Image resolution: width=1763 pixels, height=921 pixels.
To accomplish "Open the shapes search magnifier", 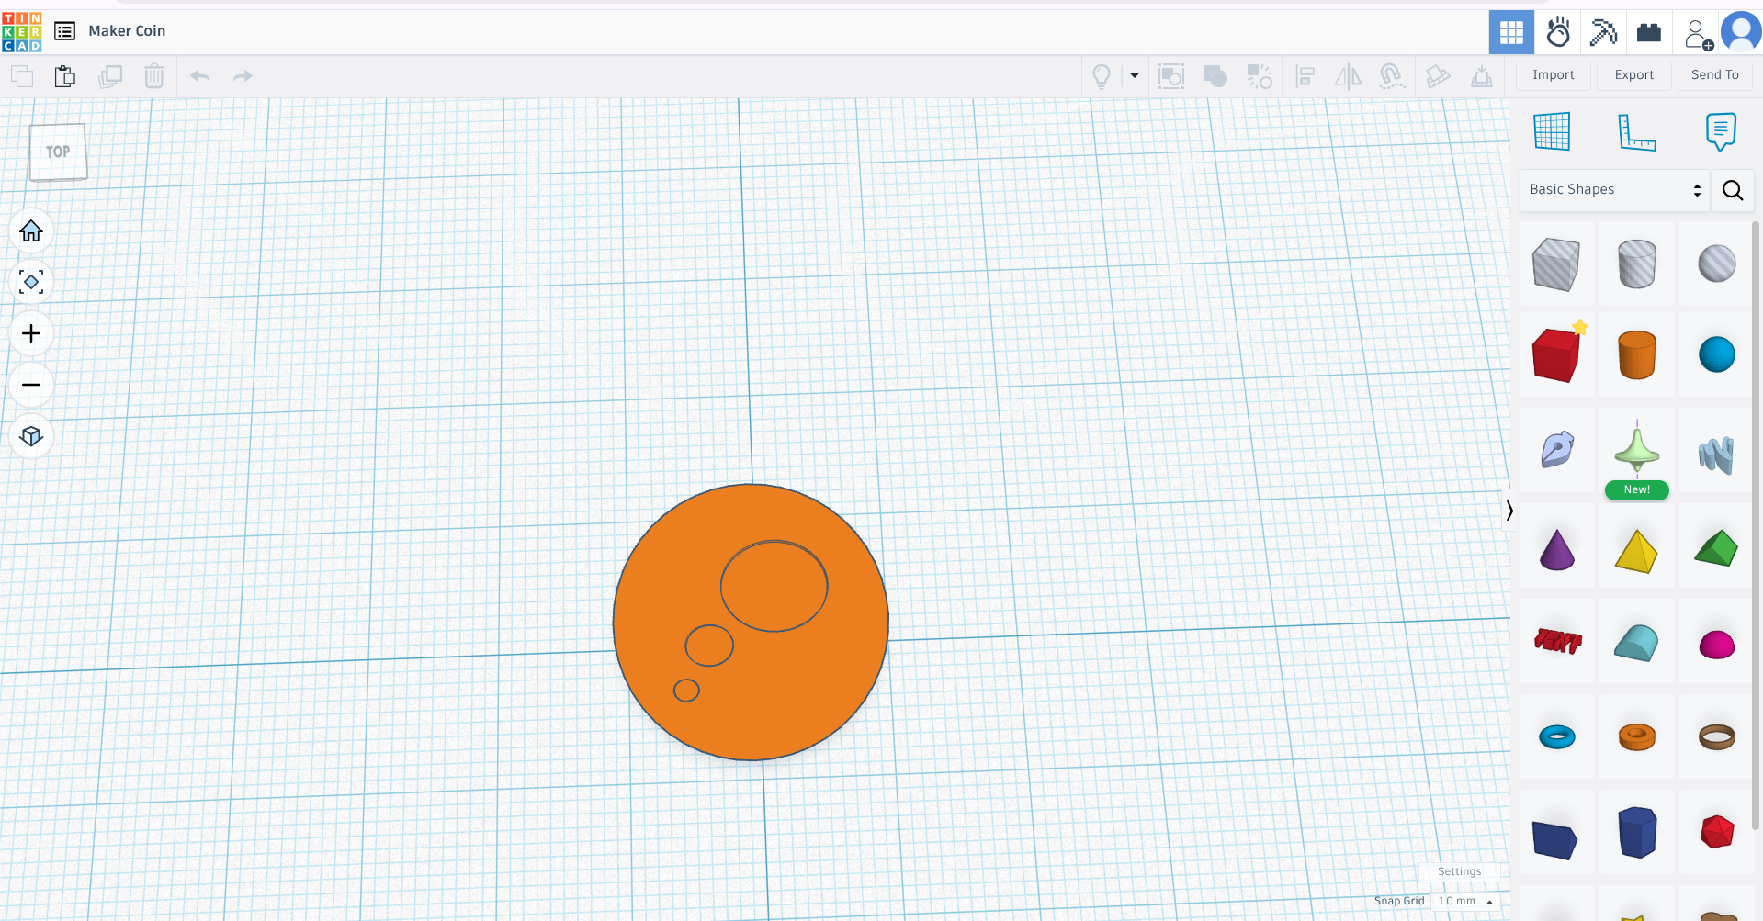I will (1733, 190).
